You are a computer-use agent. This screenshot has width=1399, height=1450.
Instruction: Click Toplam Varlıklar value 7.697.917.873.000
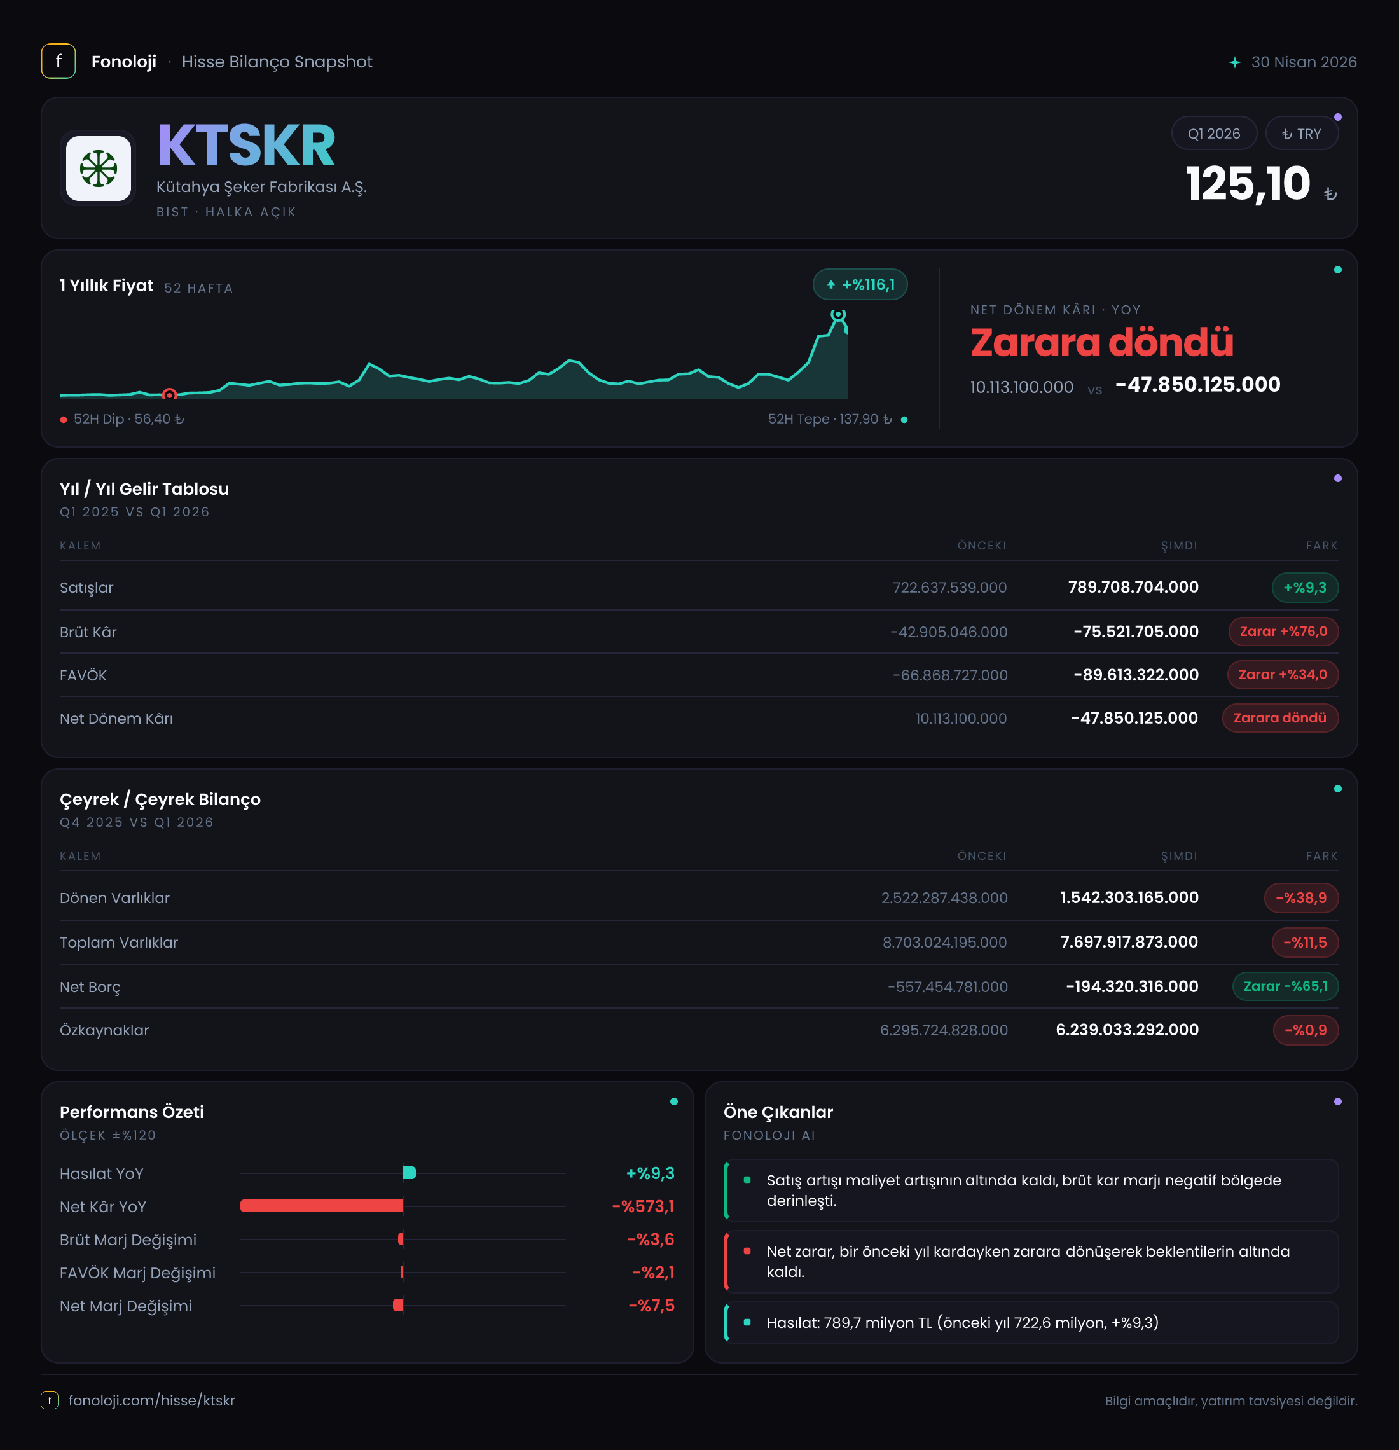point(1129,942)
